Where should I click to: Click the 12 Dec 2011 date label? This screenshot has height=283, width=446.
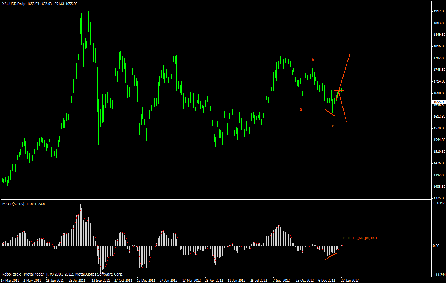pyautogui.click(x=146, y=280)
